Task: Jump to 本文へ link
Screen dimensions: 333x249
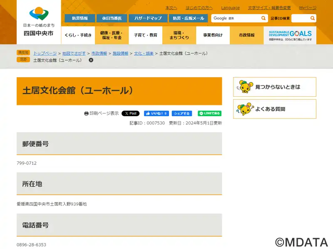Action: (171, 8)
